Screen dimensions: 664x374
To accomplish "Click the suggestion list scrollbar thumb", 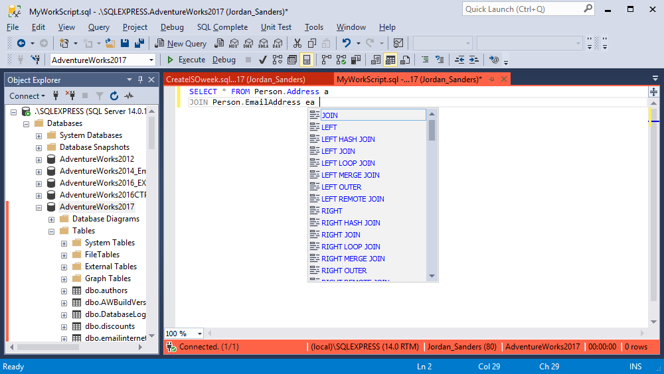I will tap(432, 131).
